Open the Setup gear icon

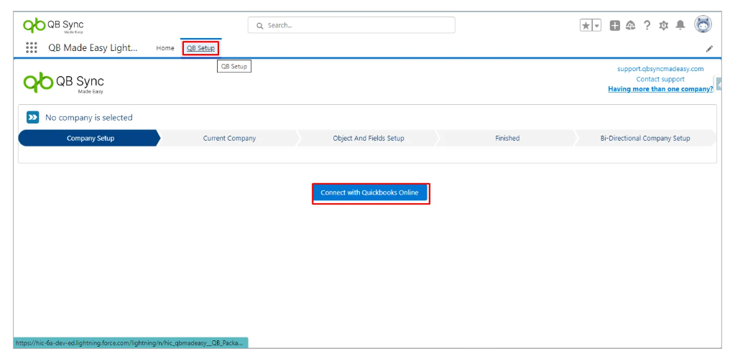click(663, 26)
